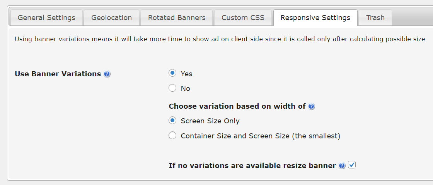
Task: Click the 'Choose variation based on width of' heading
Action: pyautogui.click(x=237, y=106)
